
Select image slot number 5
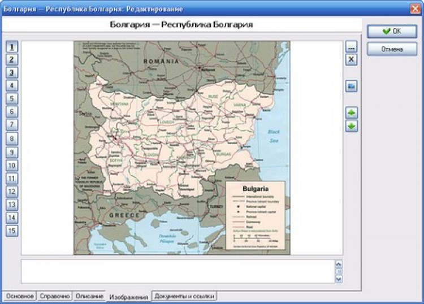(x=12, y=99)
